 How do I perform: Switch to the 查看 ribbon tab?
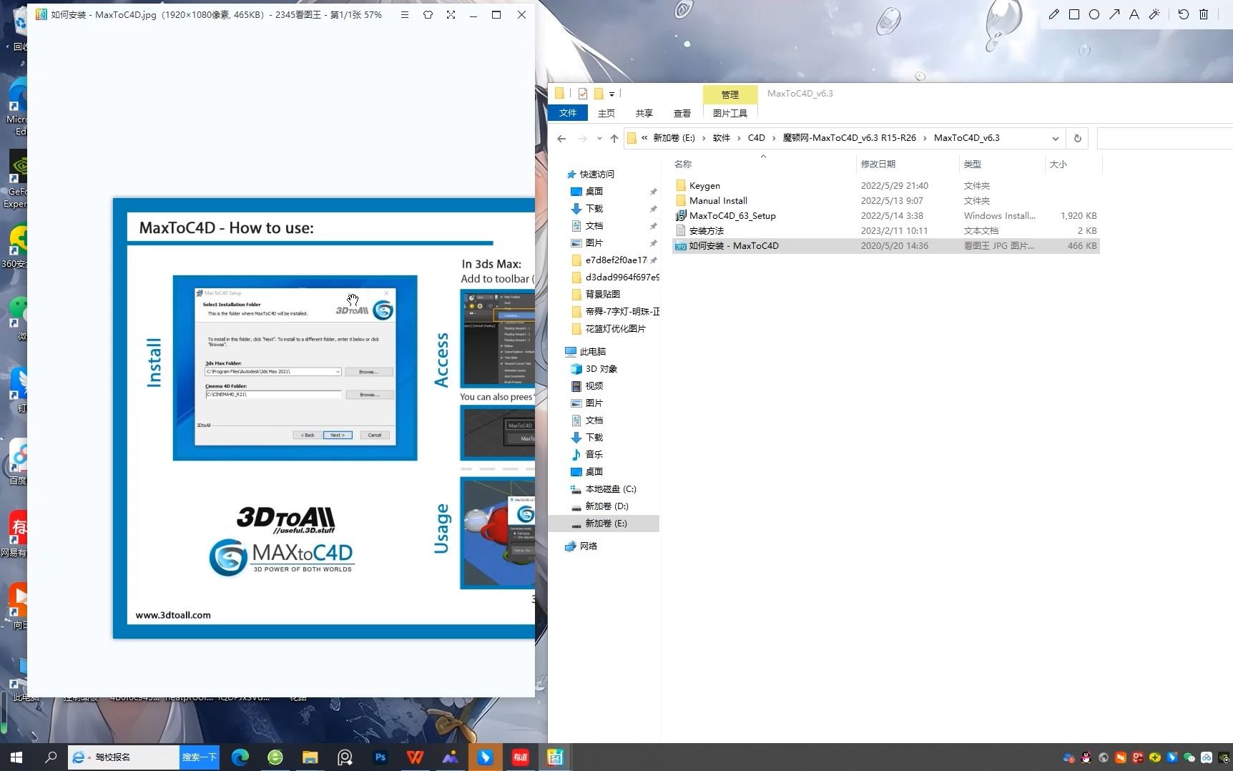pos(682,113)
